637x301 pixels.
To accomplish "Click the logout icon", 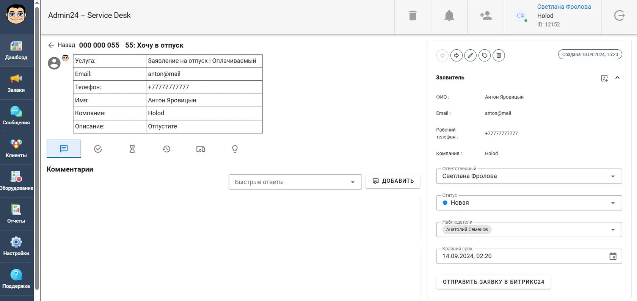I will click(619, 16).
